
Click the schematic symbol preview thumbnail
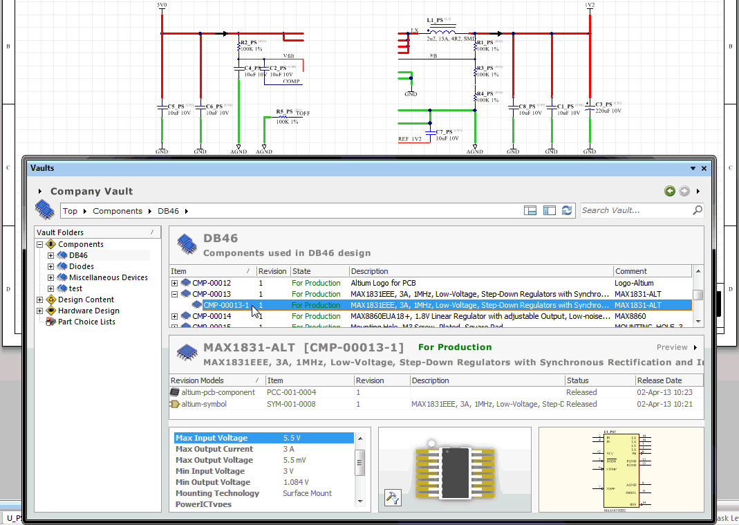click(x=621, y=470)
